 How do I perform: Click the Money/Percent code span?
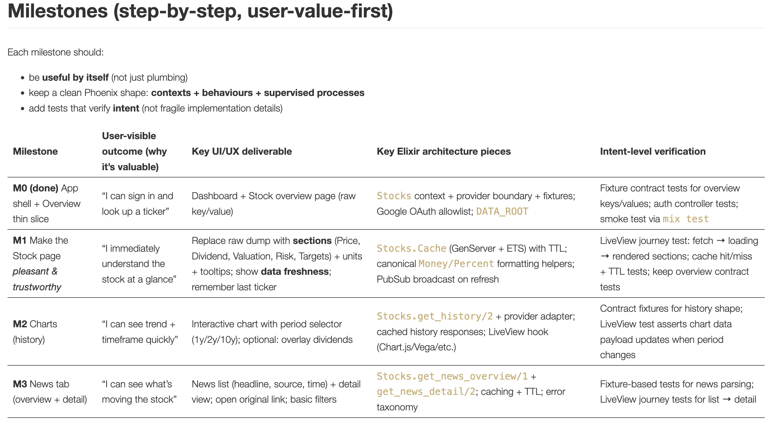pyautogui.click(x=456, y=264)
